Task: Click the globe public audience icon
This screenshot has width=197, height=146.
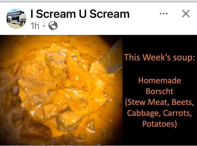Action: [x=53, y=26]
